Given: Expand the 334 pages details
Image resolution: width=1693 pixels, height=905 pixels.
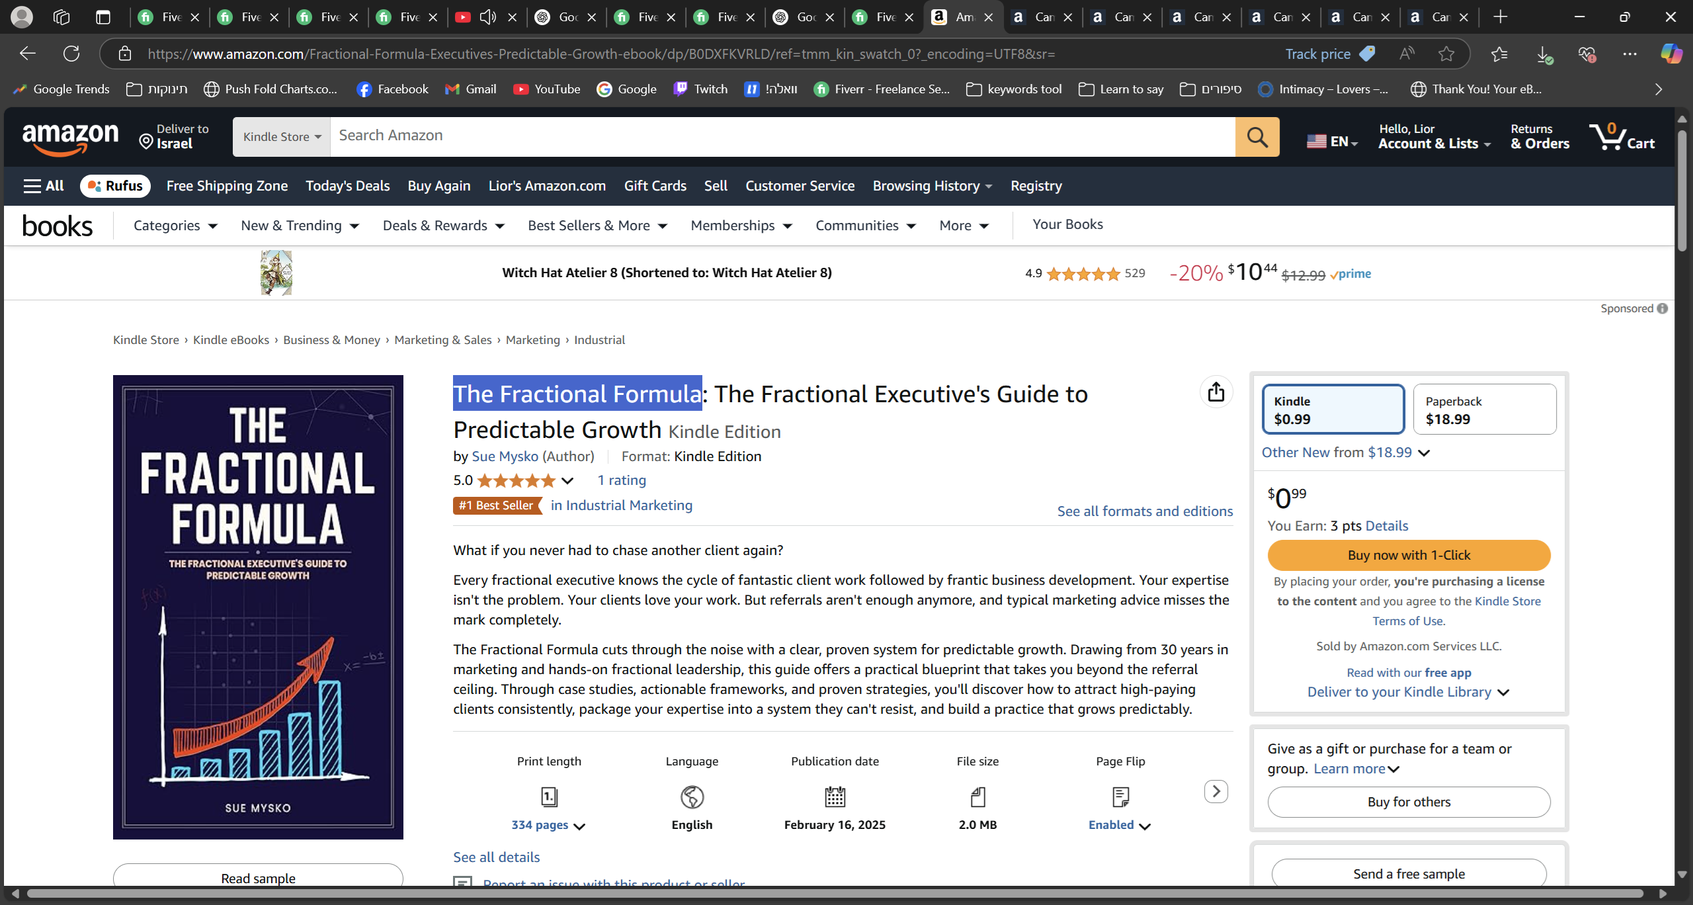Looking at the screenshot, I should point(548,825).
